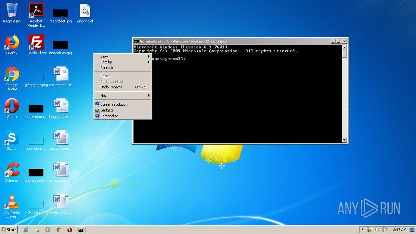This screenshot has width=416, height=234.
Task: Launch Internet Explorer from taskbar
Action: click(x=26, y=230)
